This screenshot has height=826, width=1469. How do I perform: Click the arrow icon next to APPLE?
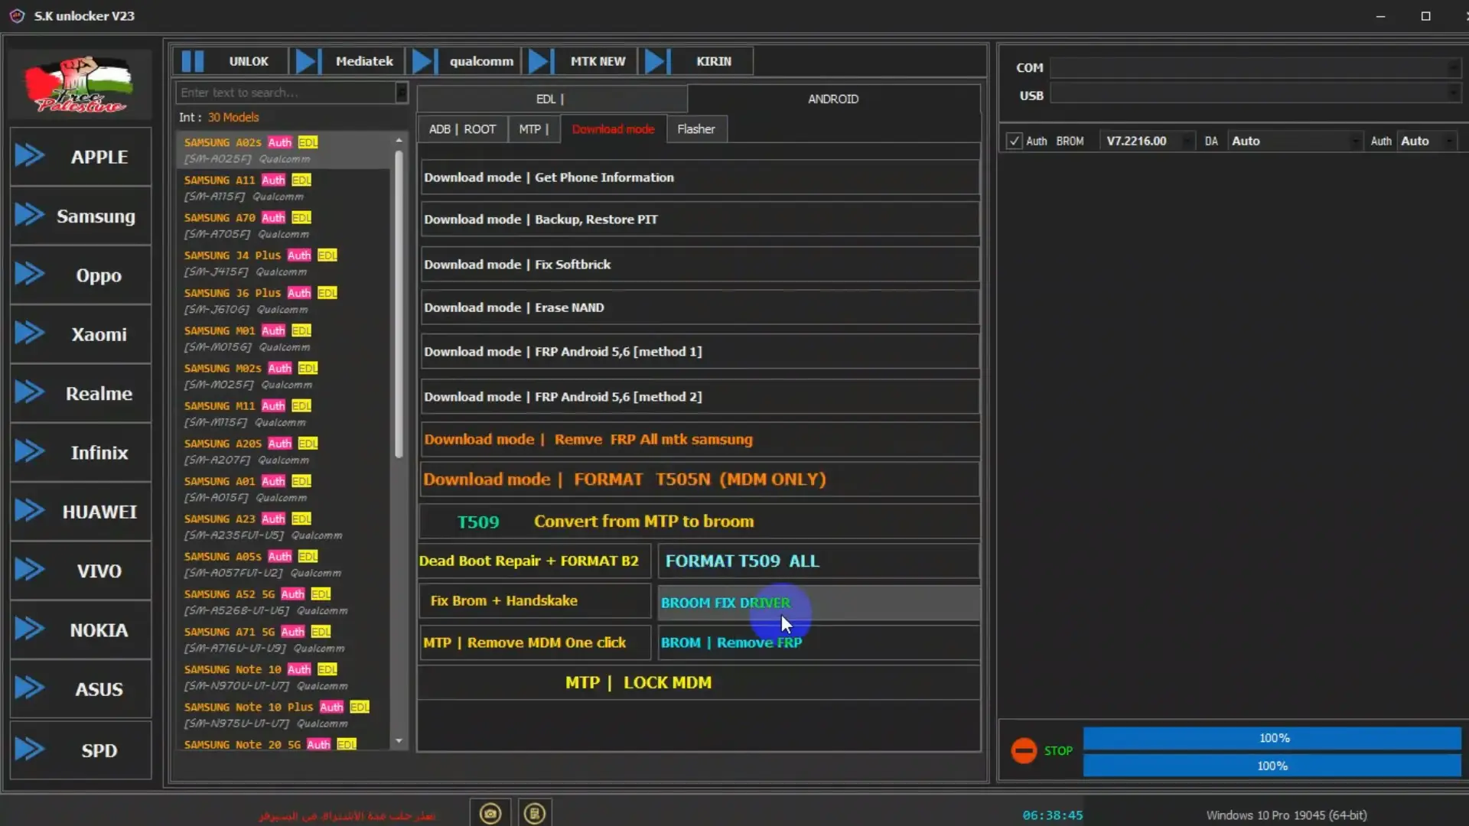[30, 155]
